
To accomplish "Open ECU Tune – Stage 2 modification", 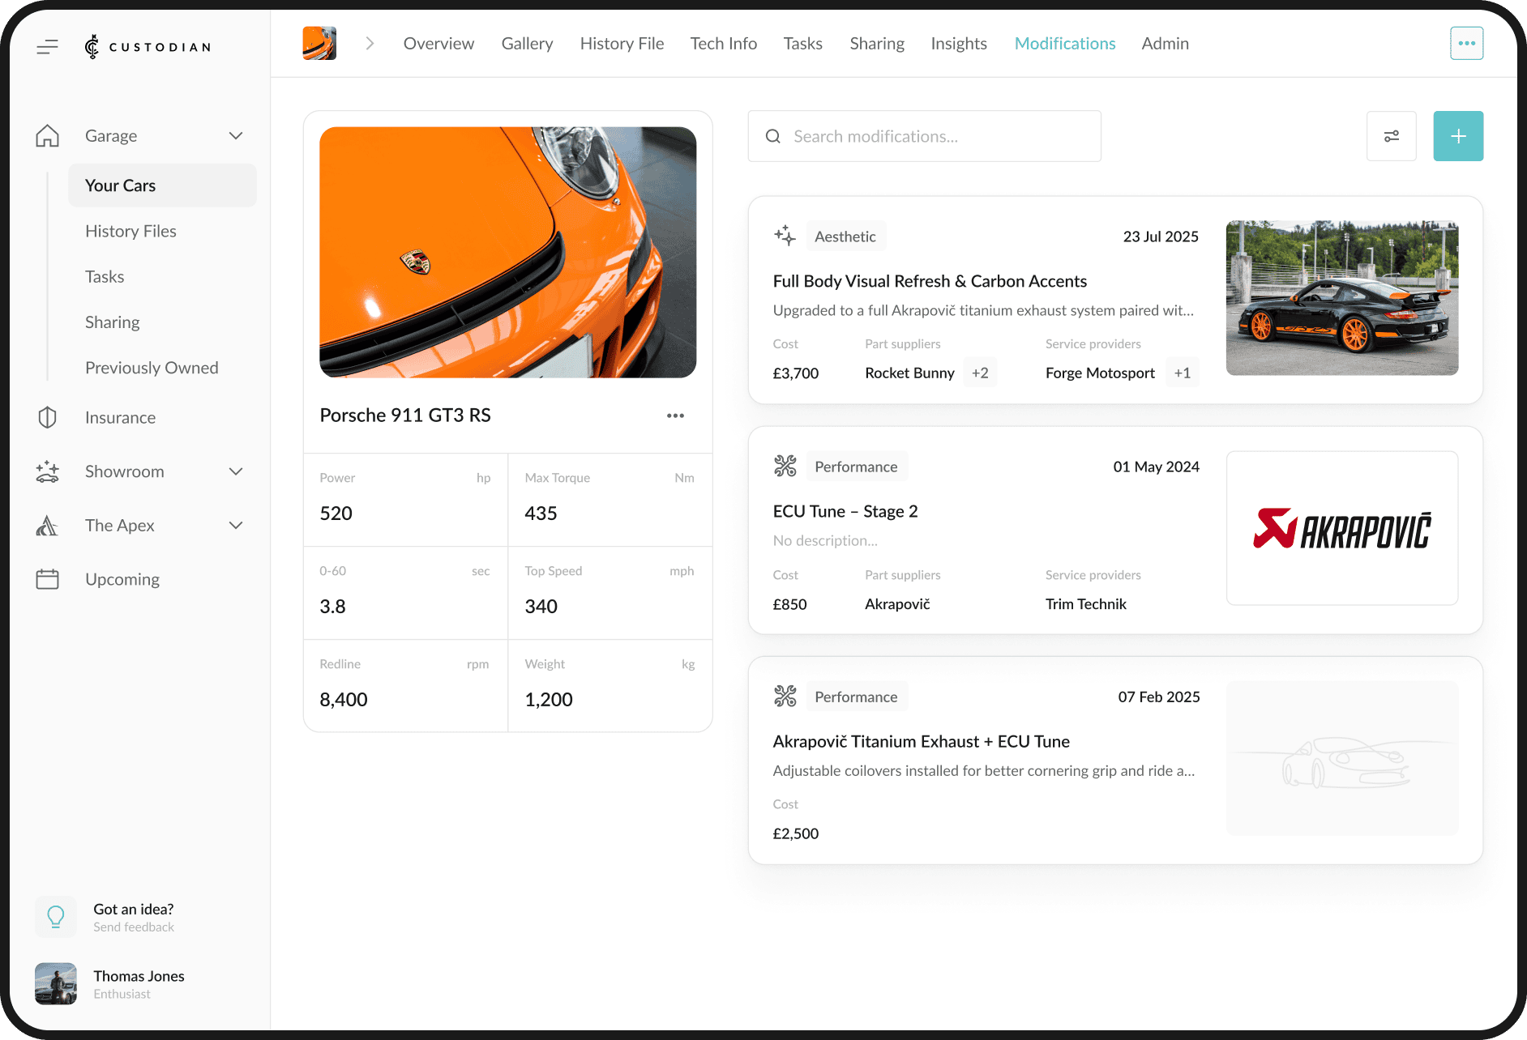I will (845, 511).
